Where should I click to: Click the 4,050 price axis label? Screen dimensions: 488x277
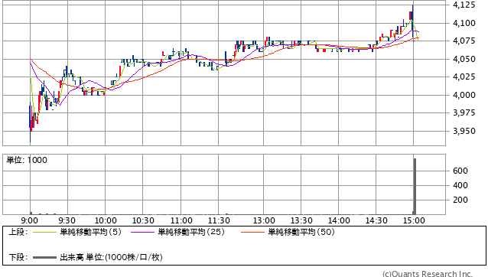464,59
